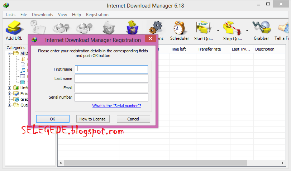Click the IDM logo in Registration dialog title

point(34,39)
